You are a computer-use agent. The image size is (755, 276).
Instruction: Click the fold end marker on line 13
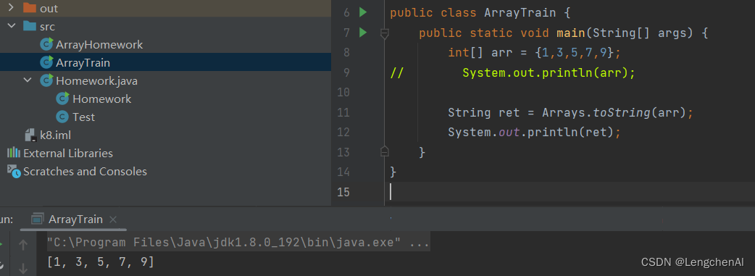click(384, 151)
